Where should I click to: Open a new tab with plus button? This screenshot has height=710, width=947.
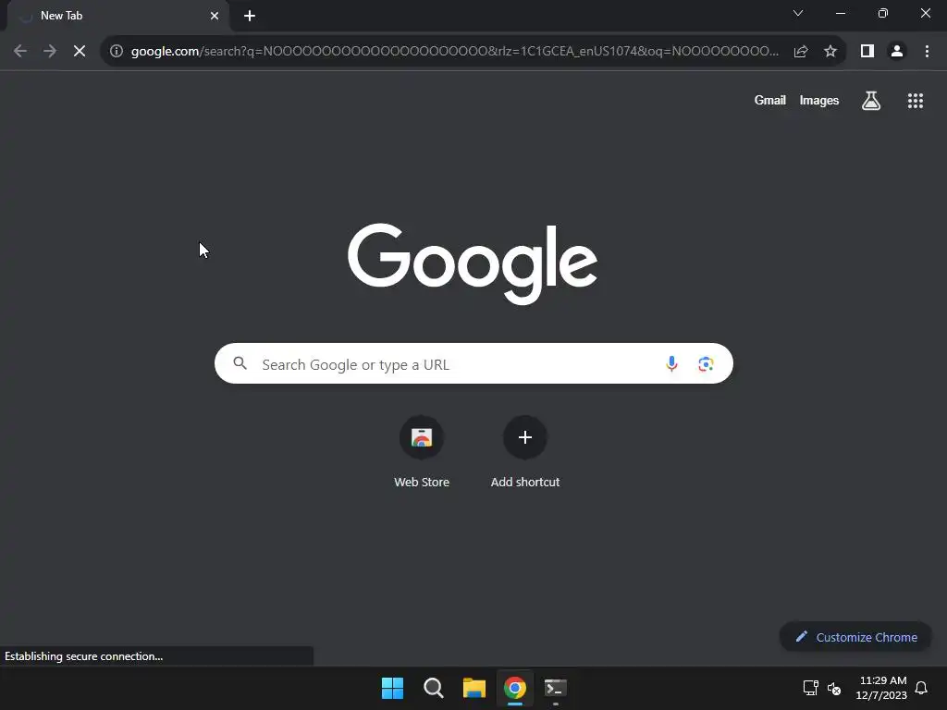(250, 16)
